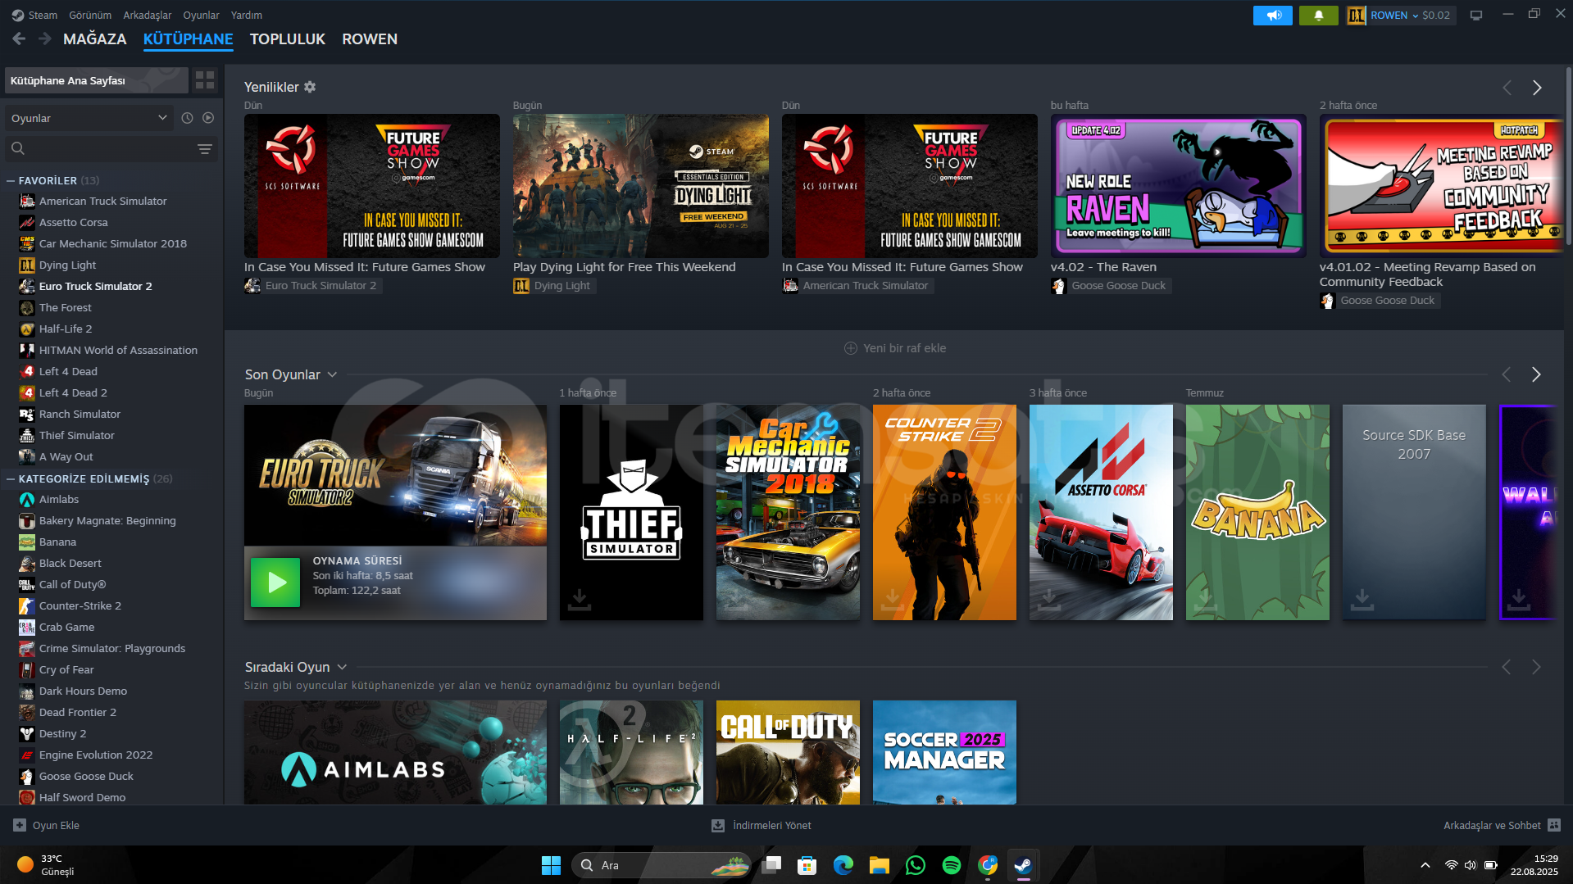Open Banana game cover

tap(1257, 512)
